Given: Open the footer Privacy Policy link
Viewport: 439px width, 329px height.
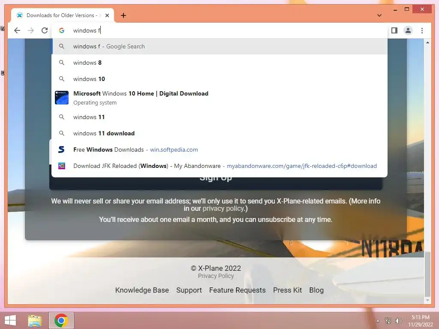Looking at the screenshot, I should tap(216, 276).
